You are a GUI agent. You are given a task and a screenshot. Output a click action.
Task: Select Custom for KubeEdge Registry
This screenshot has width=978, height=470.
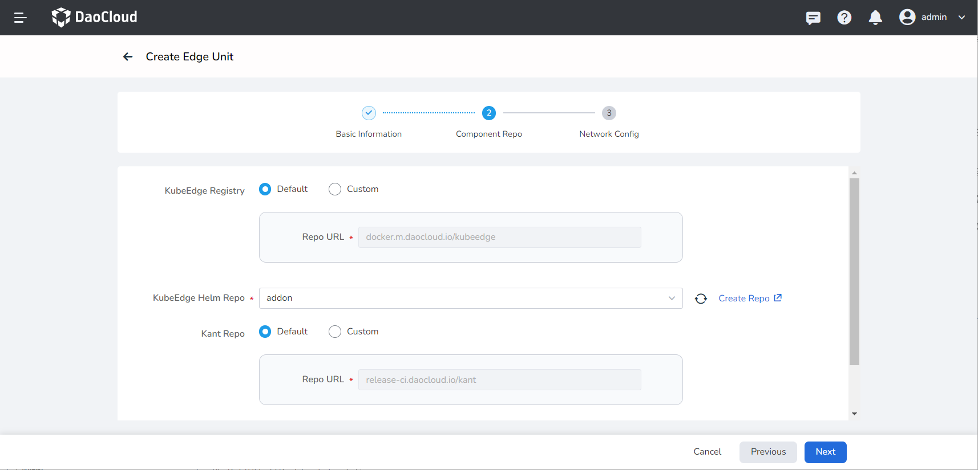click(335, 189)
